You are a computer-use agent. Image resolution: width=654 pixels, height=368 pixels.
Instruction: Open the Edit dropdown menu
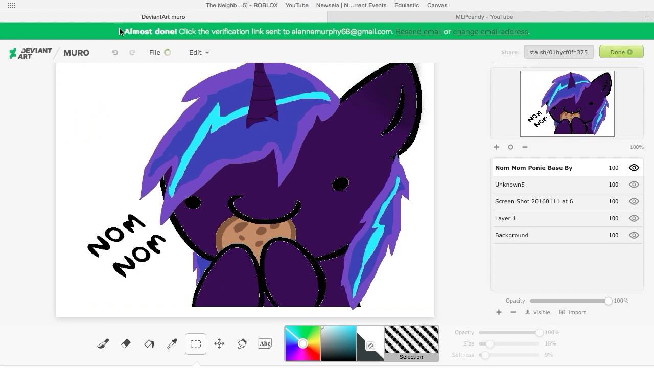click(x=199, y=52)
